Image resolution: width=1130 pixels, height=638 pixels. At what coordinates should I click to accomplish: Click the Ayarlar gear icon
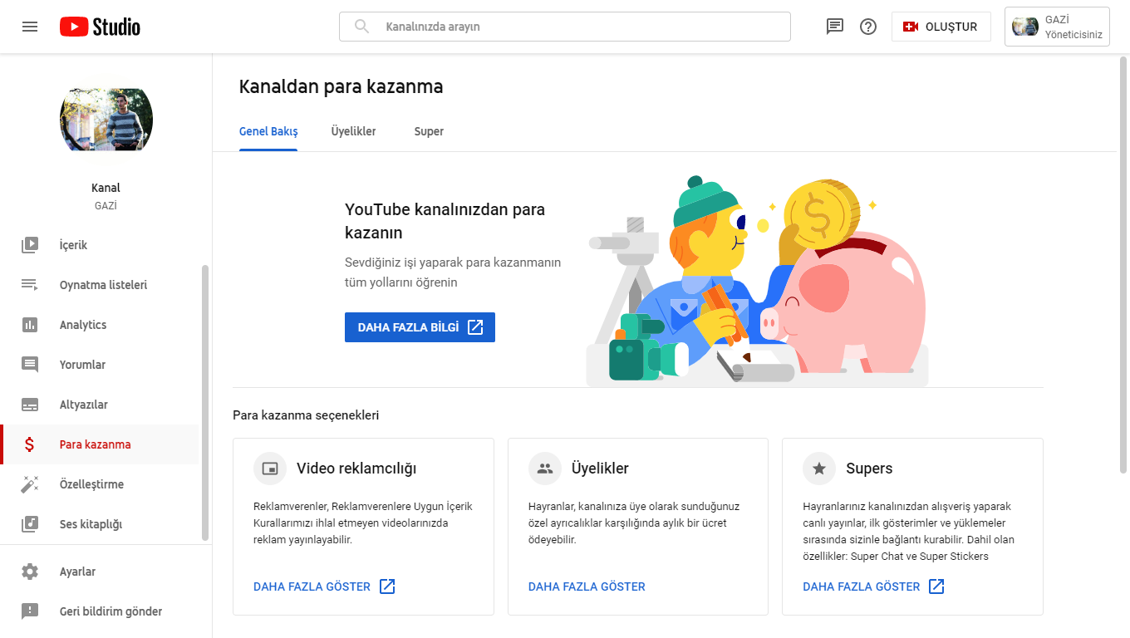30,572
